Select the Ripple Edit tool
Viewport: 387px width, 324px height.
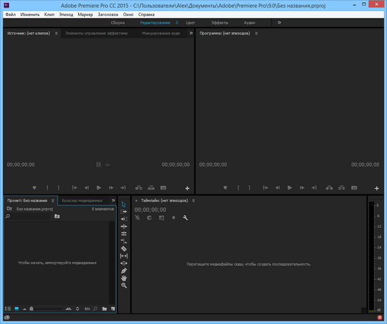pos(124,227)
